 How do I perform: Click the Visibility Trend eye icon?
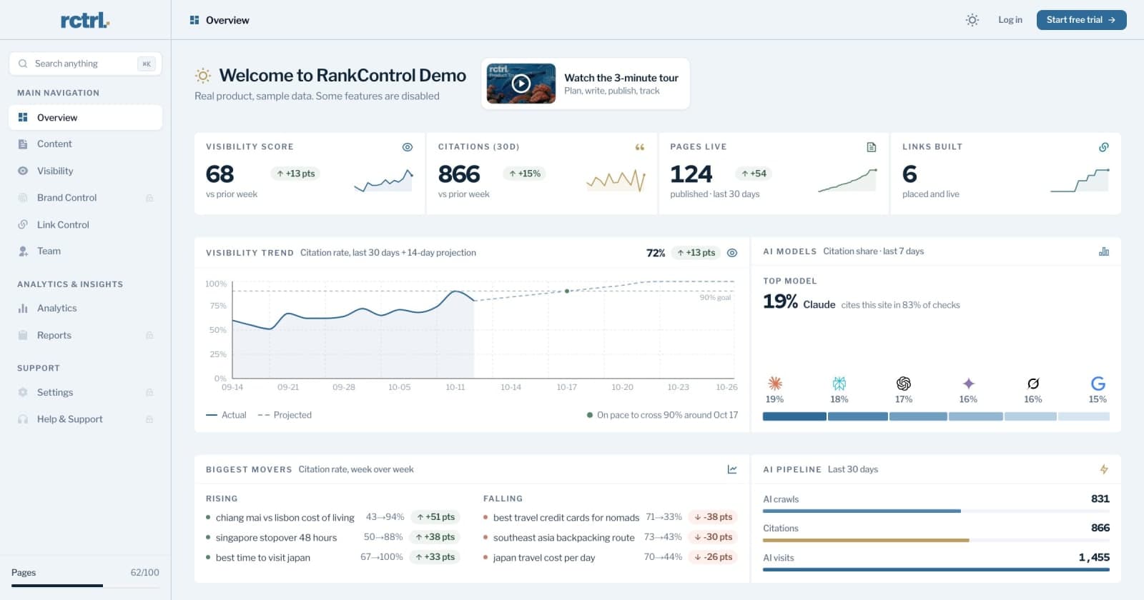click(x=732, y=253)
